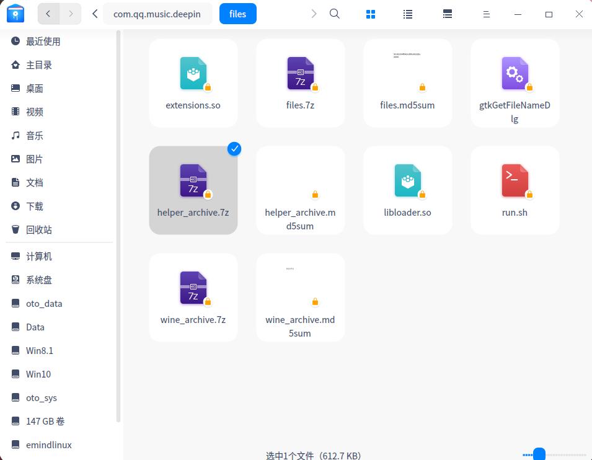The height and width of the screenshot is (460, 592).
Task: Open the hamburger settings menu
Action: (x=487, y=14)
